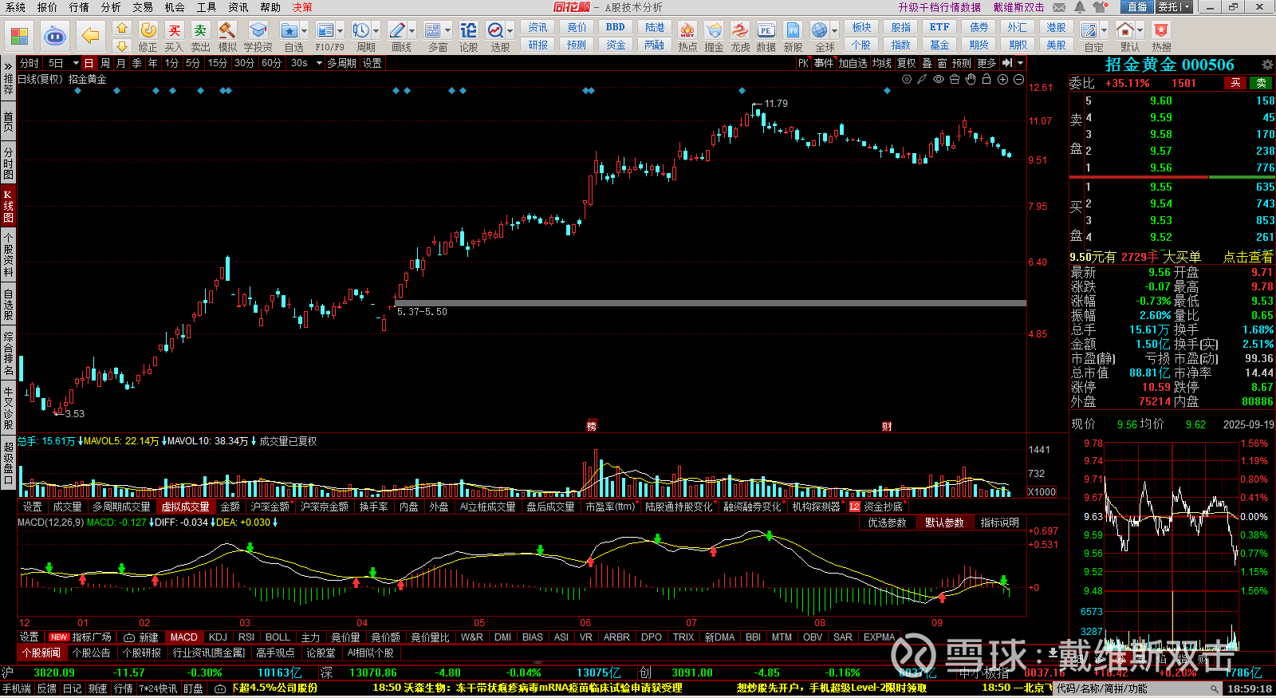Open the AI robot assistant icon
The image size is (1276, 698).
click(54, 35)
